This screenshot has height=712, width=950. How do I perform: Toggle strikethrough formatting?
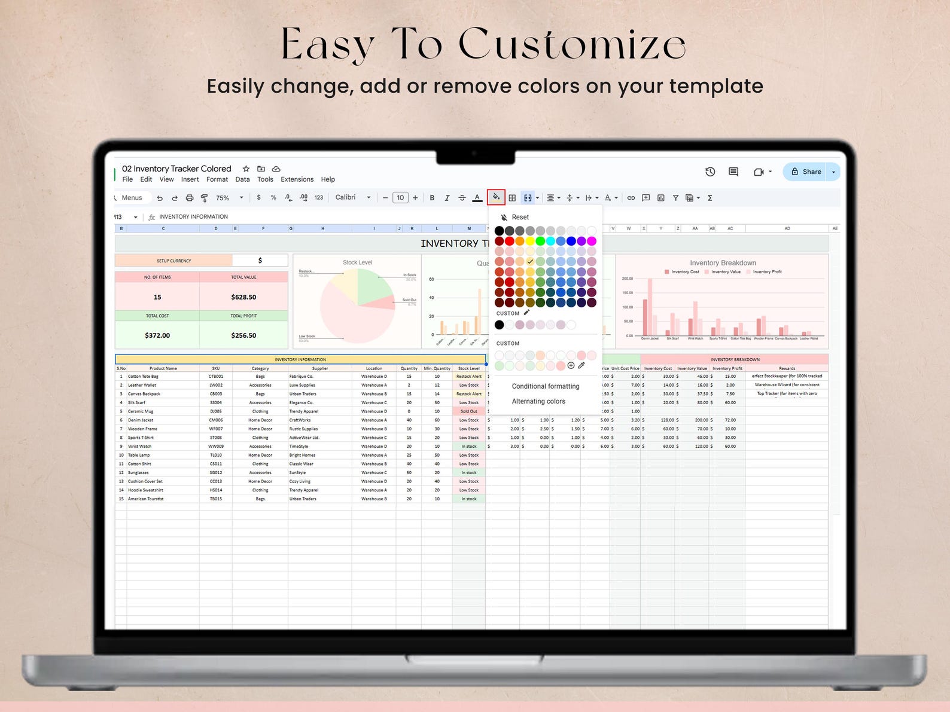(462, 198)
